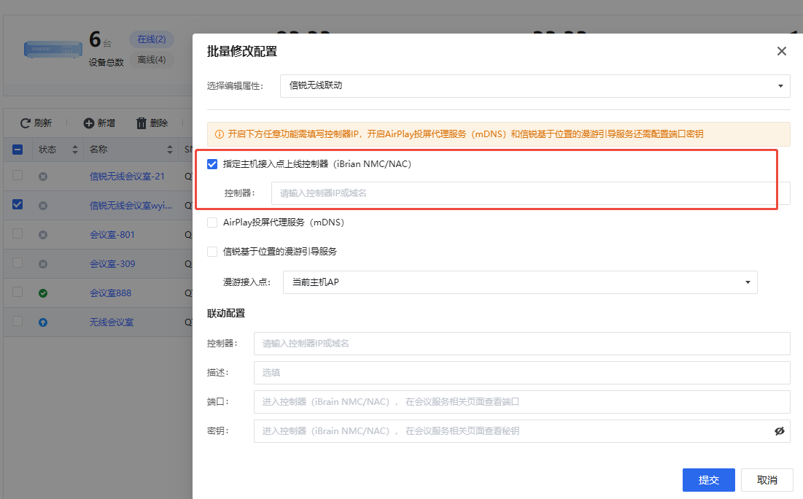Sort by the 状态 column sort arrows
This screenshot has height=499, width=803.
coord(74,150)
